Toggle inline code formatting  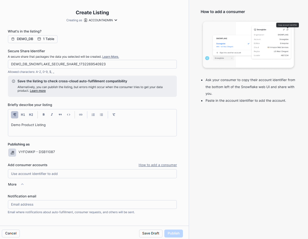(68, 115)
